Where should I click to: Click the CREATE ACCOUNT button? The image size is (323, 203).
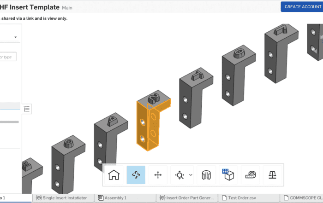coord(302,7)
